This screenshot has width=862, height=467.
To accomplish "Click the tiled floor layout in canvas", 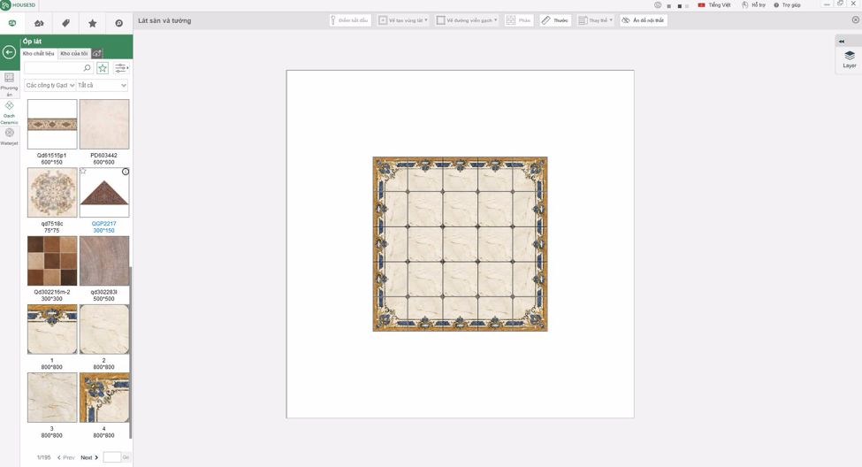I will [x=460, y=244].
